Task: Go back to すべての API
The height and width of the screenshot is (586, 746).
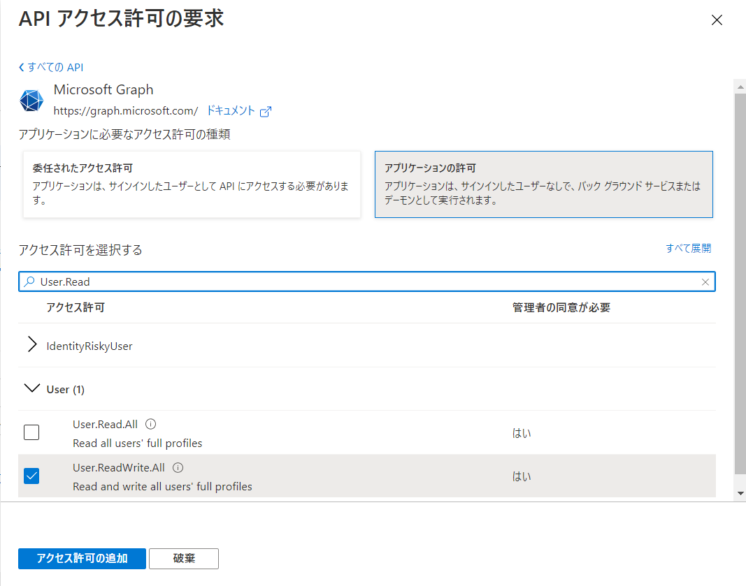Action: [x=51, y=67]
